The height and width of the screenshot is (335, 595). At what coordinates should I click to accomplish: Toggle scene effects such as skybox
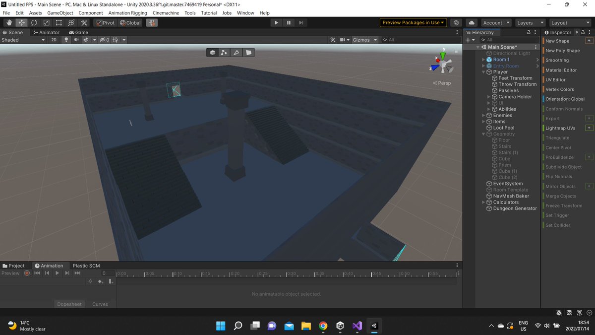(x=86, y=40)
